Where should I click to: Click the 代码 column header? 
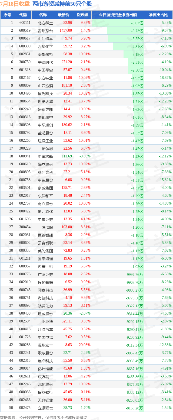(x=23, y=15)
